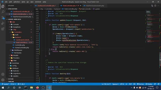161x90 pixels.
Task: Click the code minimap
Action: point(152,26)
